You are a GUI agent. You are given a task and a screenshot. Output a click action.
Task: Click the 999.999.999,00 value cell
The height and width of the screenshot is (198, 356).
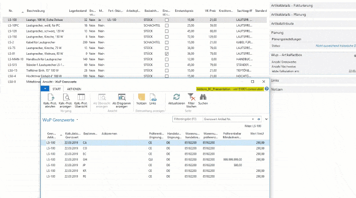[233, 160]
